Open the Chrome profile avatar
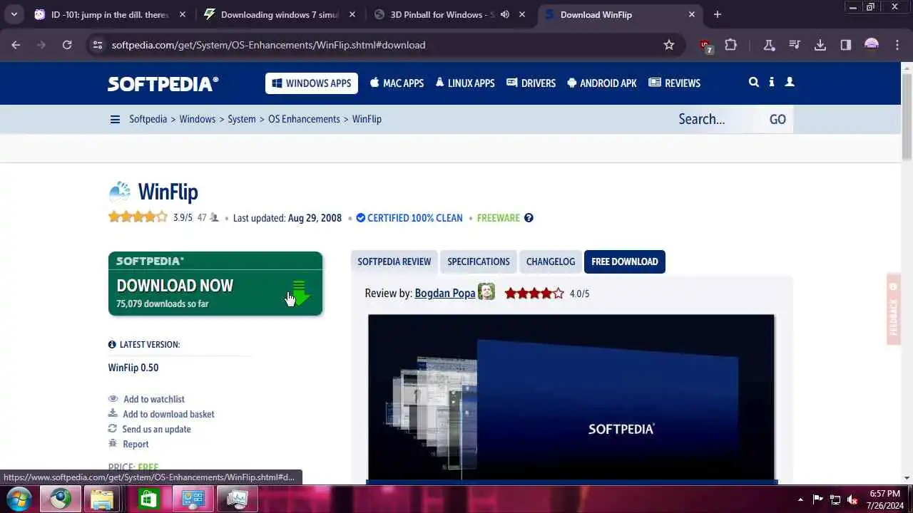The width and height of the screenshot is (913, 513). (x=872, y=45)
